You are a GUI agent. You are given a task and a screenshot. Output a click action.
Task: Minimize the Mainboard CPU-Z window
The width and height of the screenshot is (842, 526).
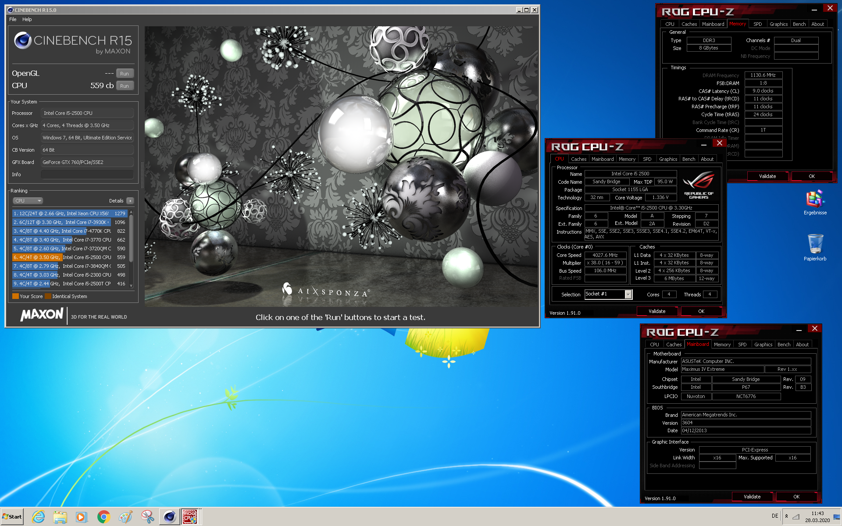tap(799, 329)
